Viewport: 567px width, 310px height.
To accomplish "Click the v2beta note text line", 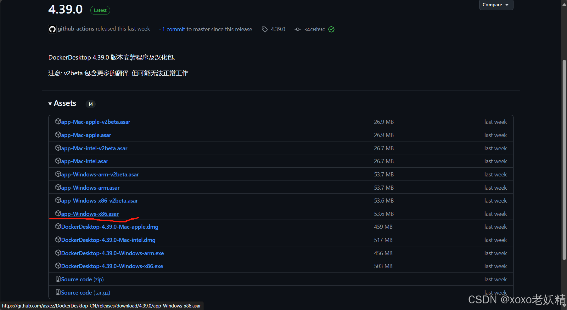I will [x=118, y=73].
